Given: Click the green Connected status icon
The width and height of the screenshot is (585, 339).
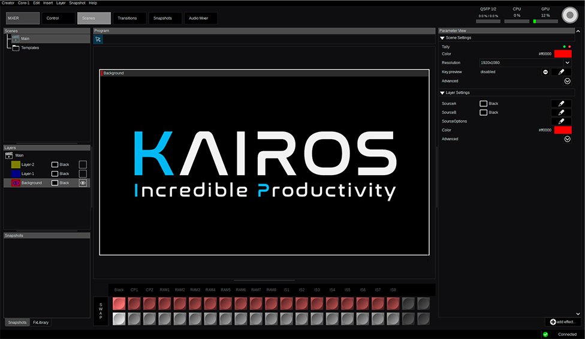Looking at the screenshot, I should click(x=545, y=334).
